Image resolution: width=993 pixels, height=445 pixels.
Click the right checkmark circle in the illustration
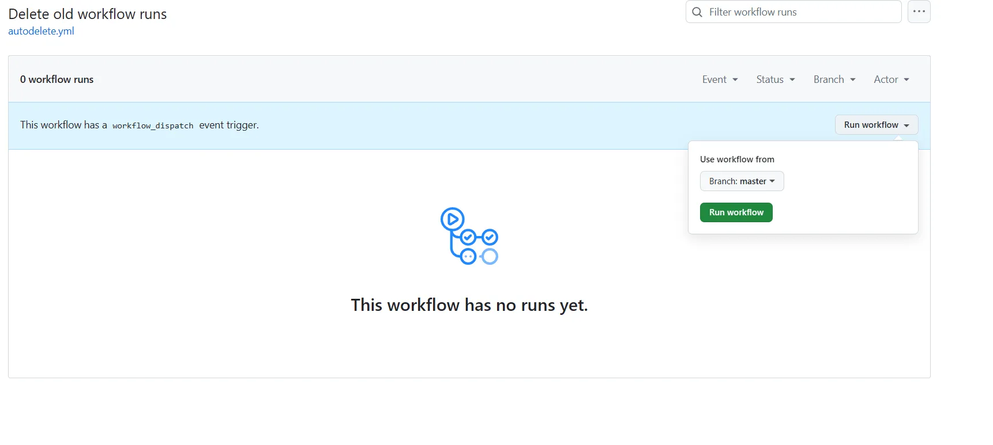click(x=490, y=237)
